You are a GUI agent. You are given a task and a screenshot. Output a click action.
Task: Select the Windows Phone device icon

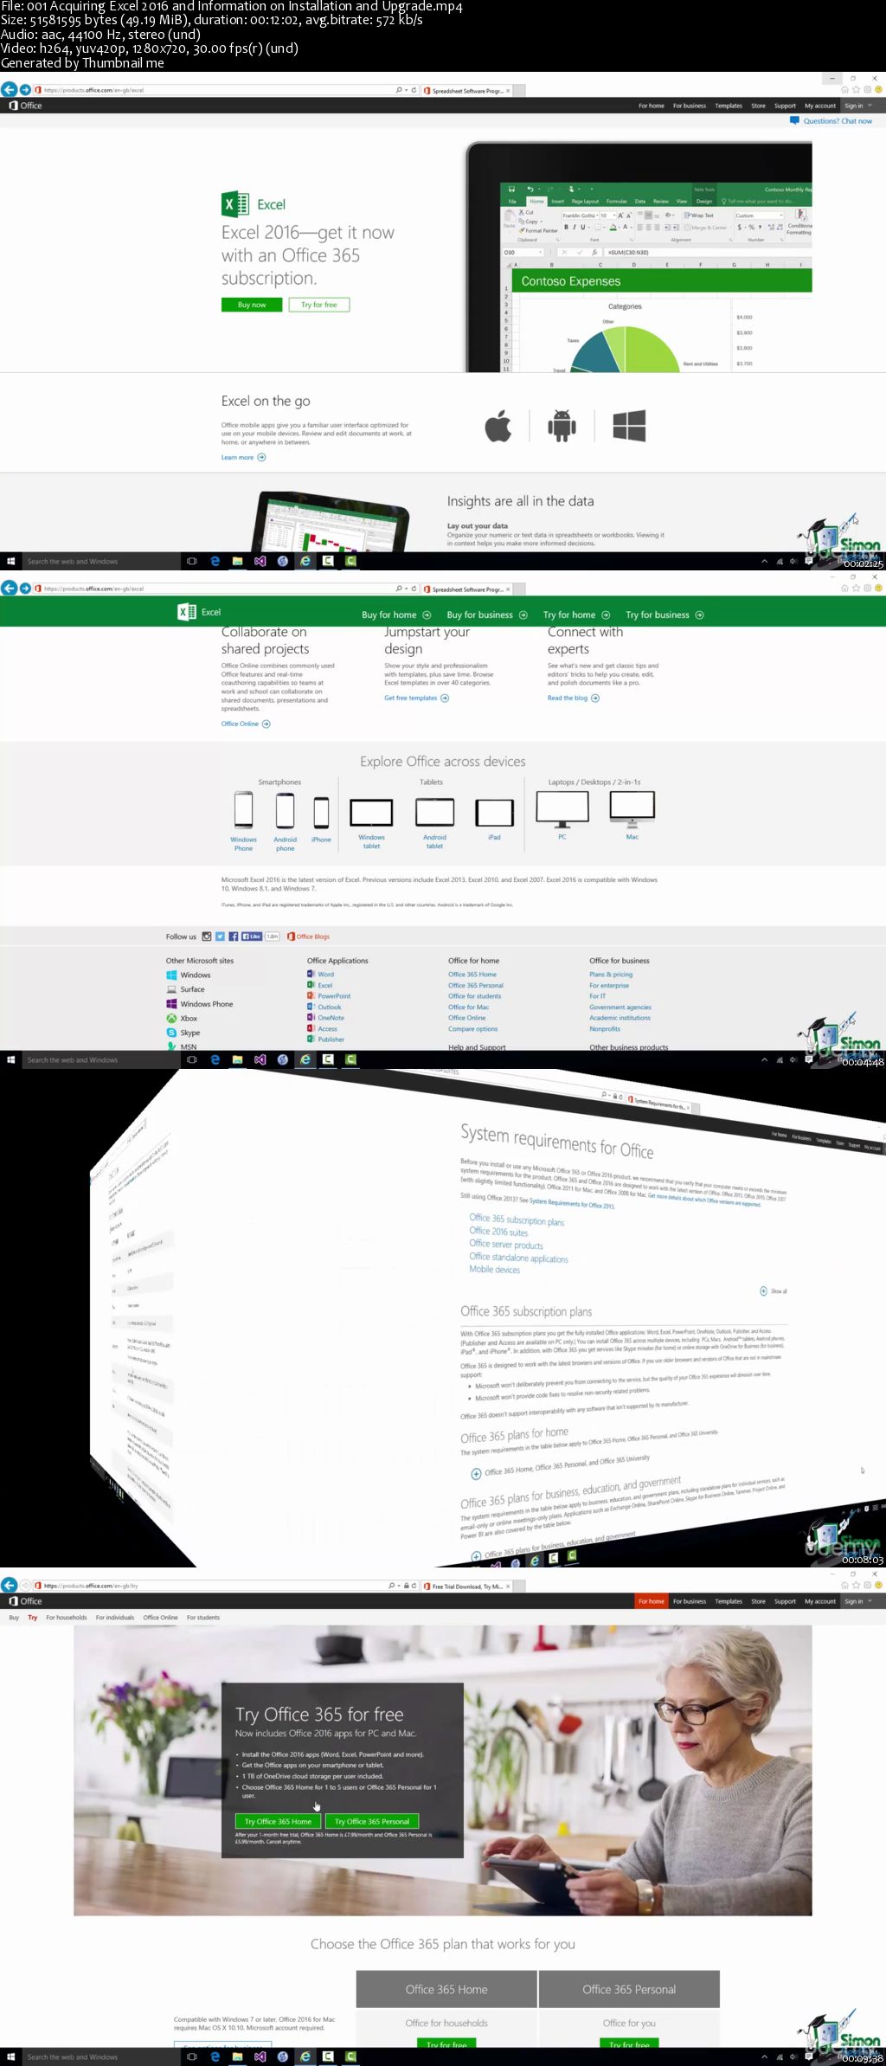tap(244, 810)
